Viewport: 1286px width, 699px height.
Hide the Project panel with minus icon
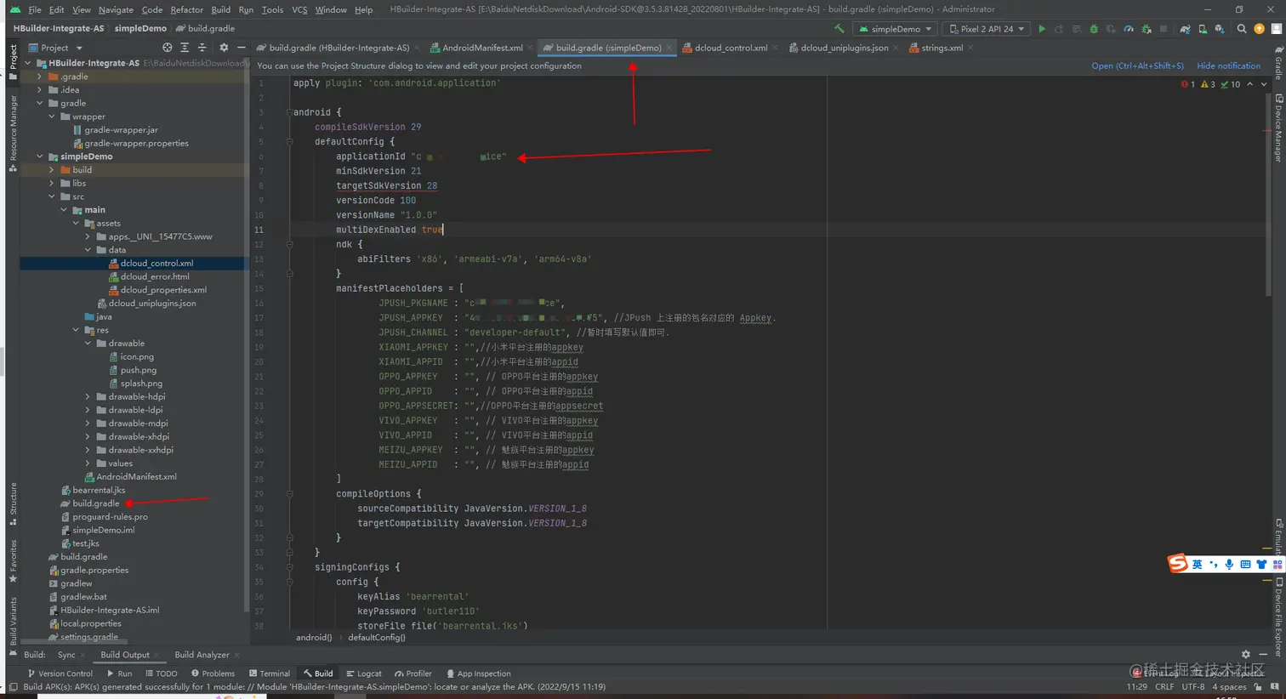[241, 48]
